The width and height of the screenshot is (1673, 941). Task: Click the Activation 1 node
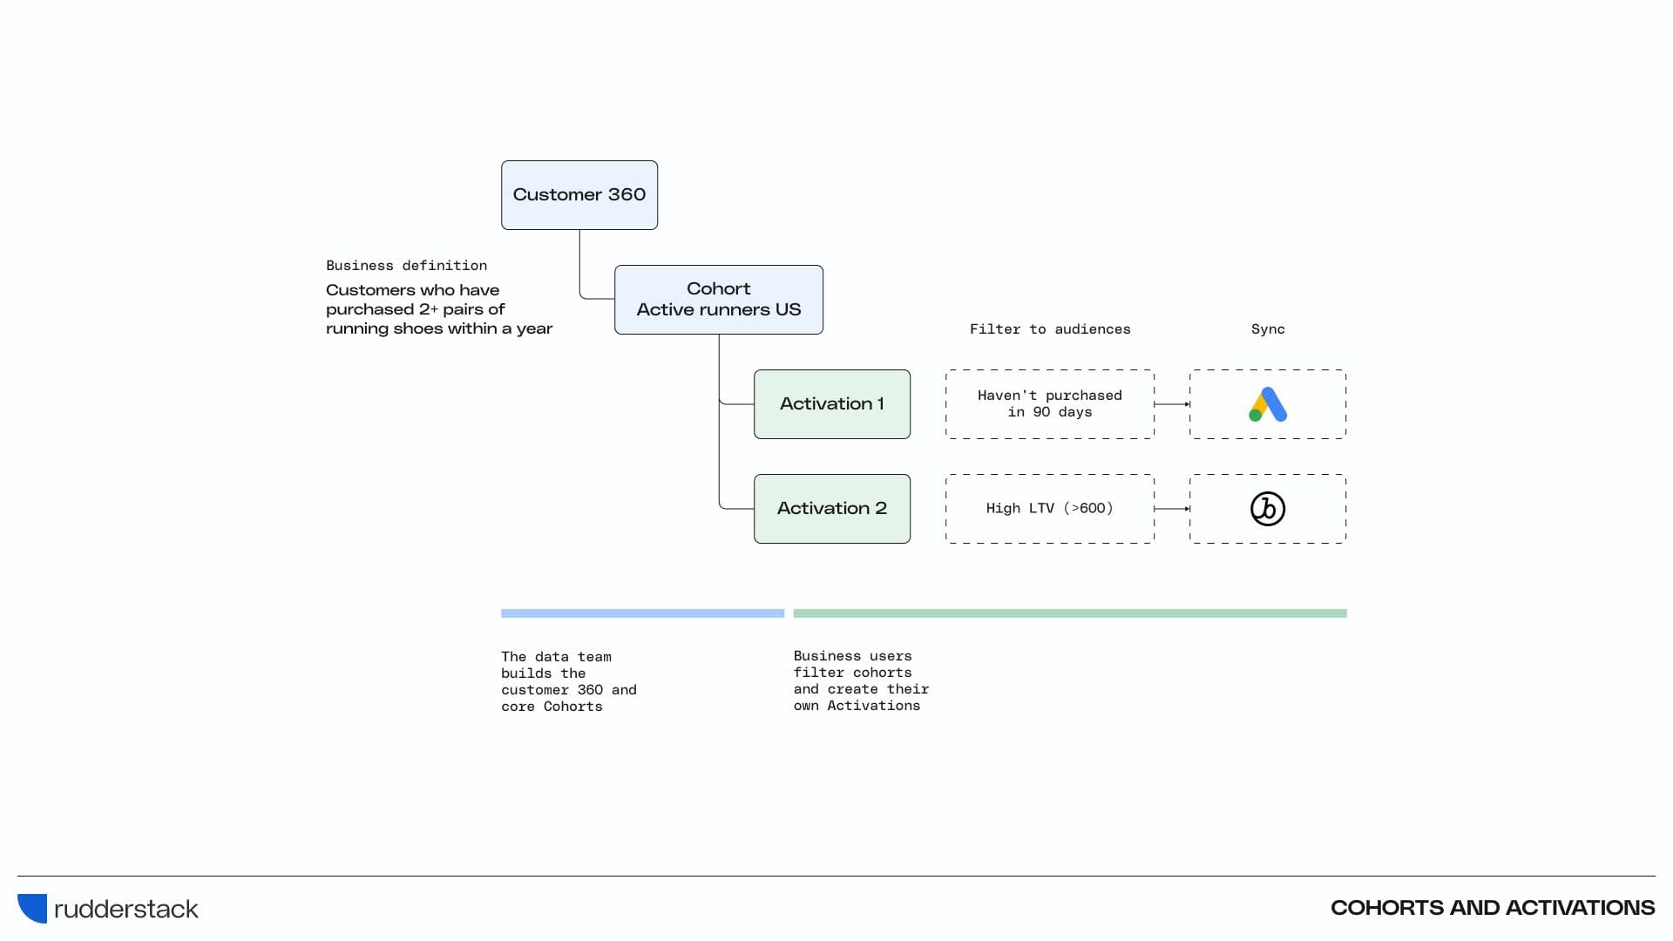[x=832, y=404]
